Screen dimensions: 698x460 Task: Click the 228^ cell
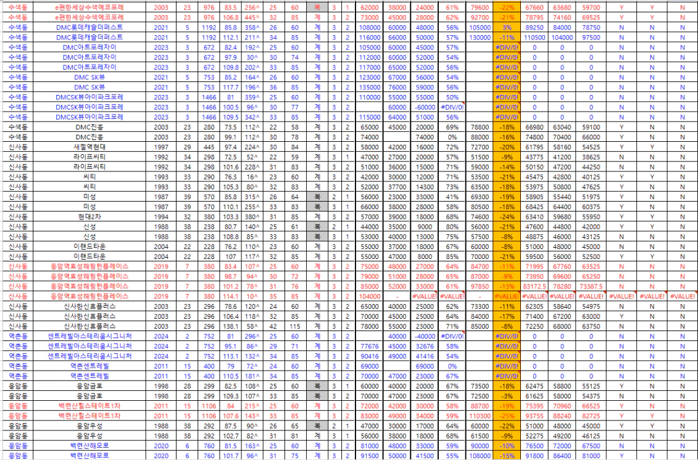252,167
